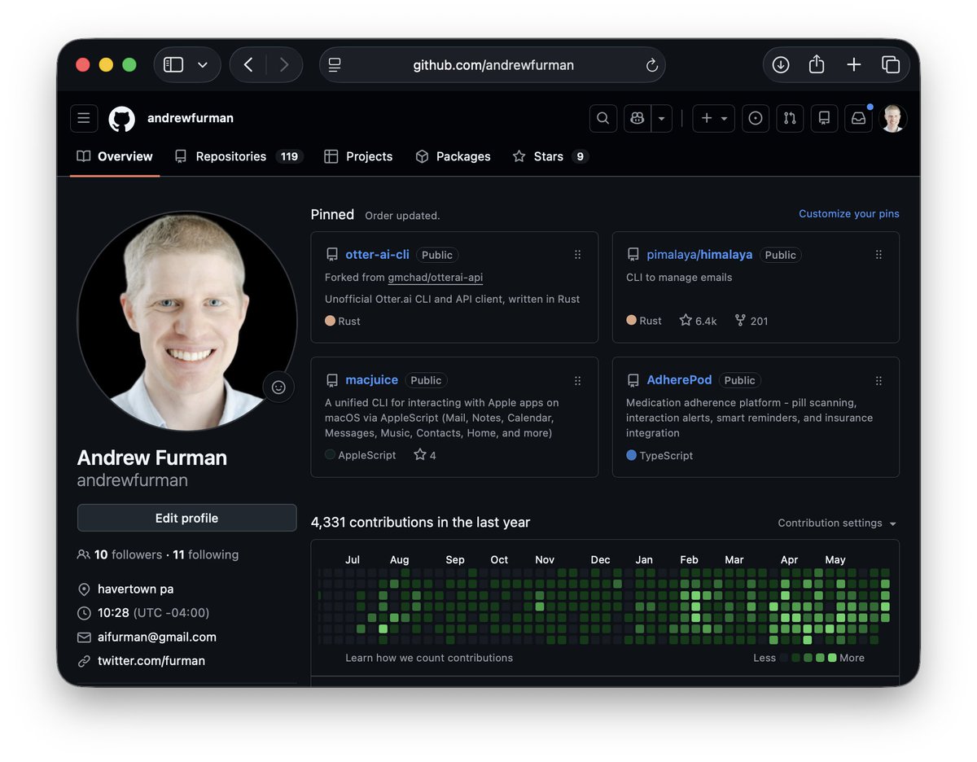
Task: Open the otter-ai-cli repository link
Action: (378, 255)
